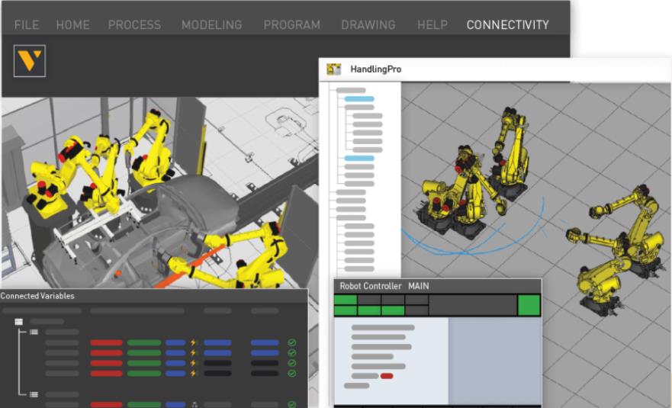Click green check icon in second variable row
This screenshot has width=672, height=408.
click(292, 353)
